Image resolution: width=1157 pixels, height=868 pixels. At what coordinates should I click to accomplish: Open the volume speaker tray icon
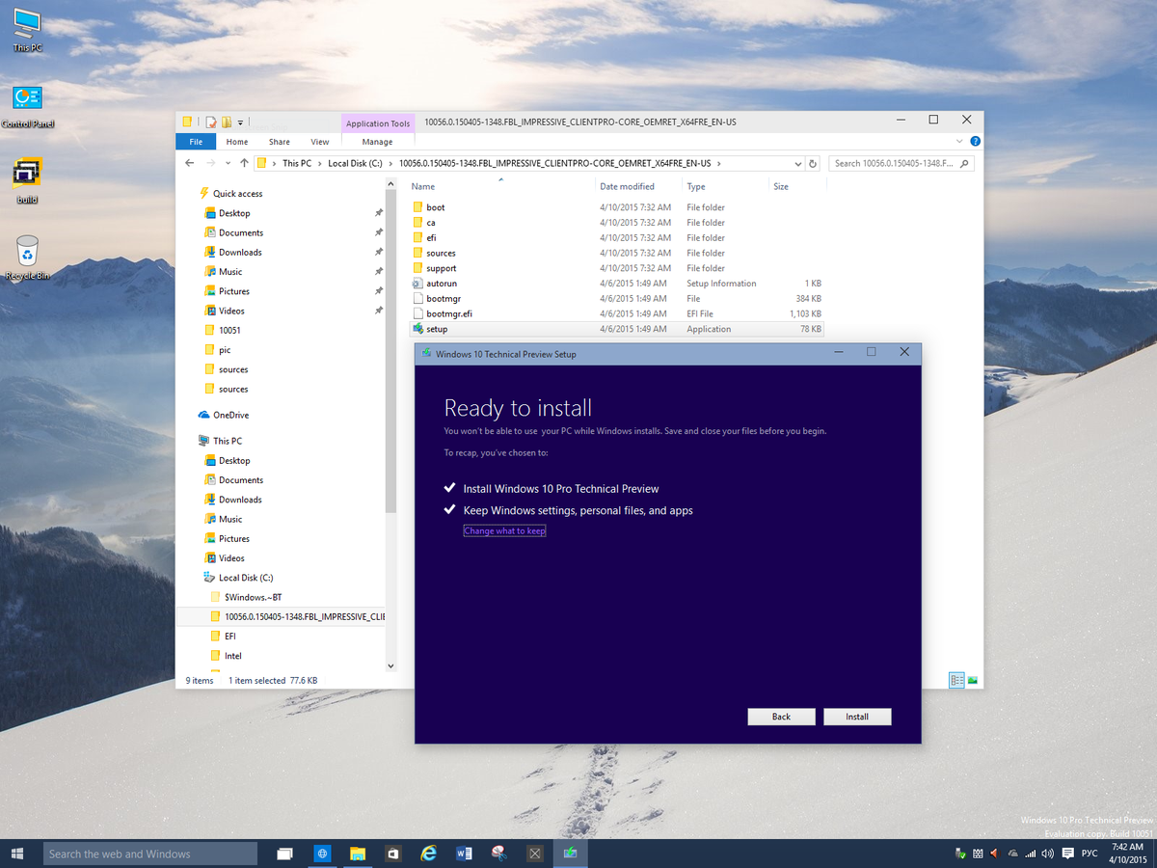pyautogui.click(x=1048, y=854)
